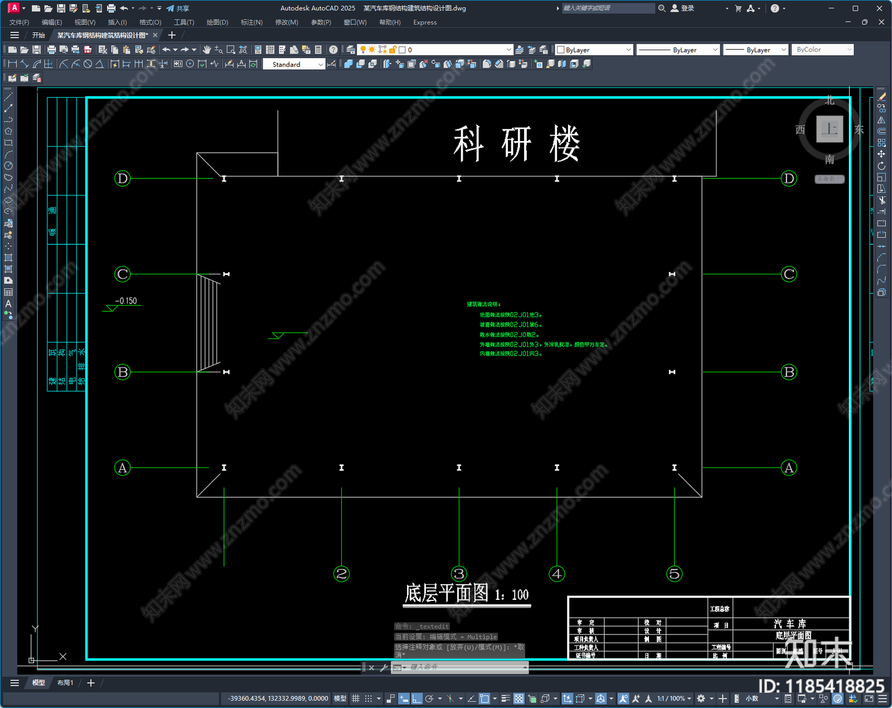Select the Pan (hand) tool
Viewport: 892px width, 708px height.
(x=207, y=50)
